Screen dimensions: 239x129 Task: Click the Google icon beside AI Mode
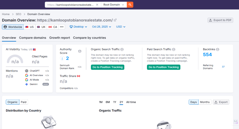point(27,80)
